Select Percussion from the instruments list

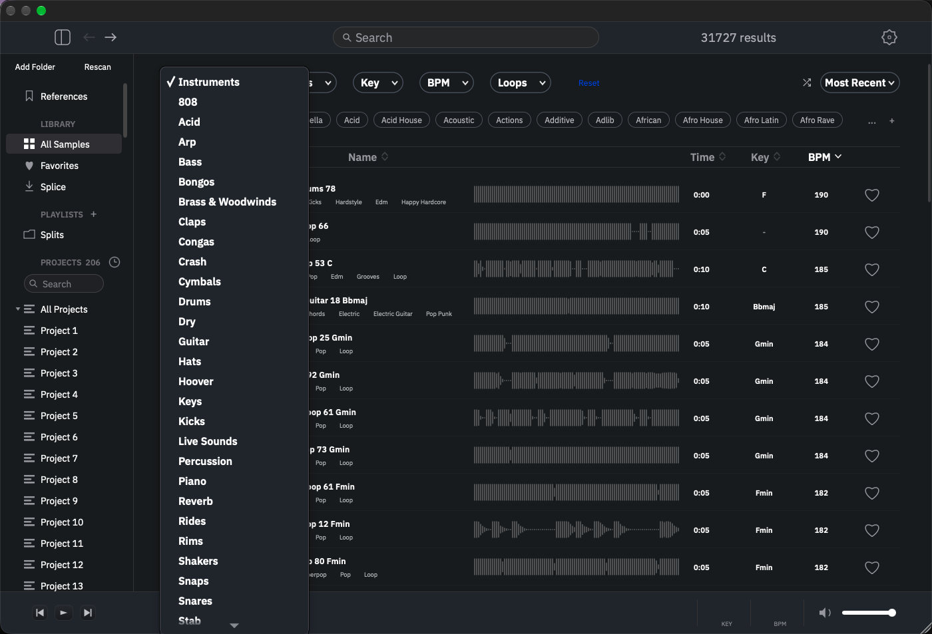click(x=234, y=461)
